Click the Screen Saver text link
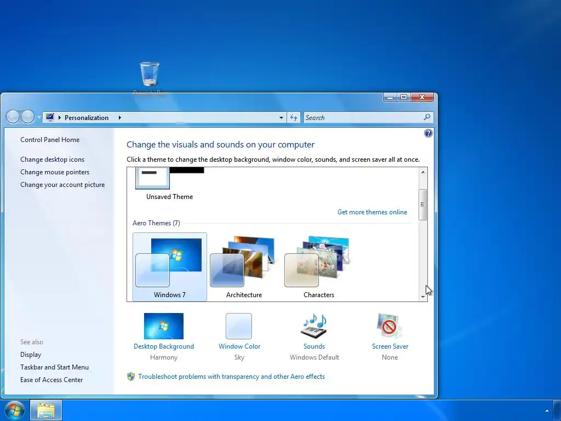This screenshot has width=561, height=421. 390,346
